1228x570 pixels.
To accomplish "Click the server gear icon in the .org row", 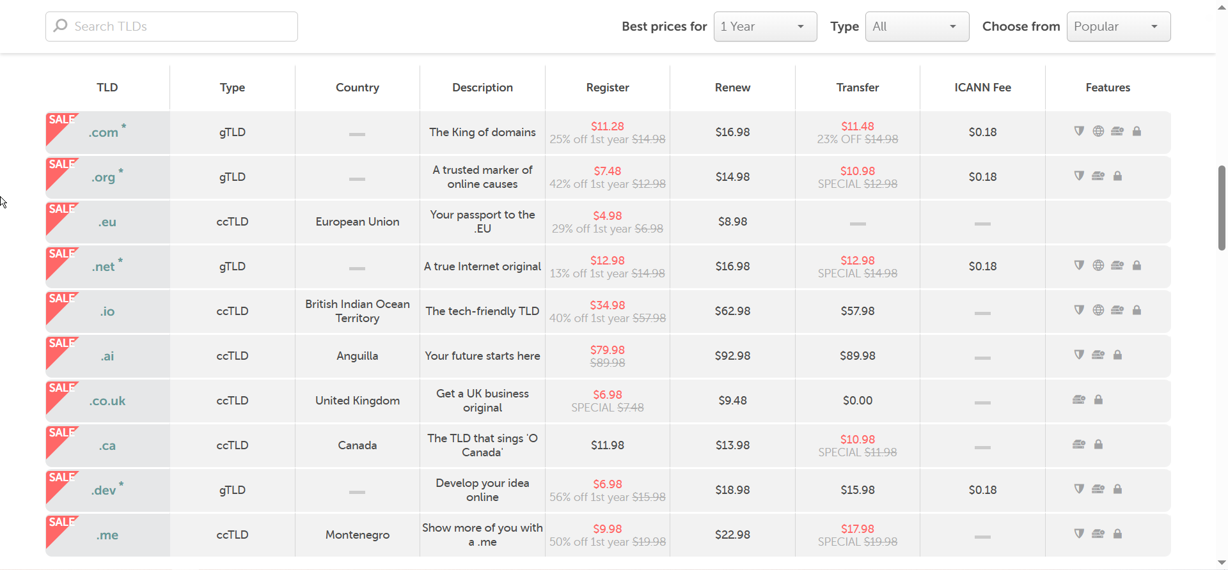I will (x=1098, y=176).
